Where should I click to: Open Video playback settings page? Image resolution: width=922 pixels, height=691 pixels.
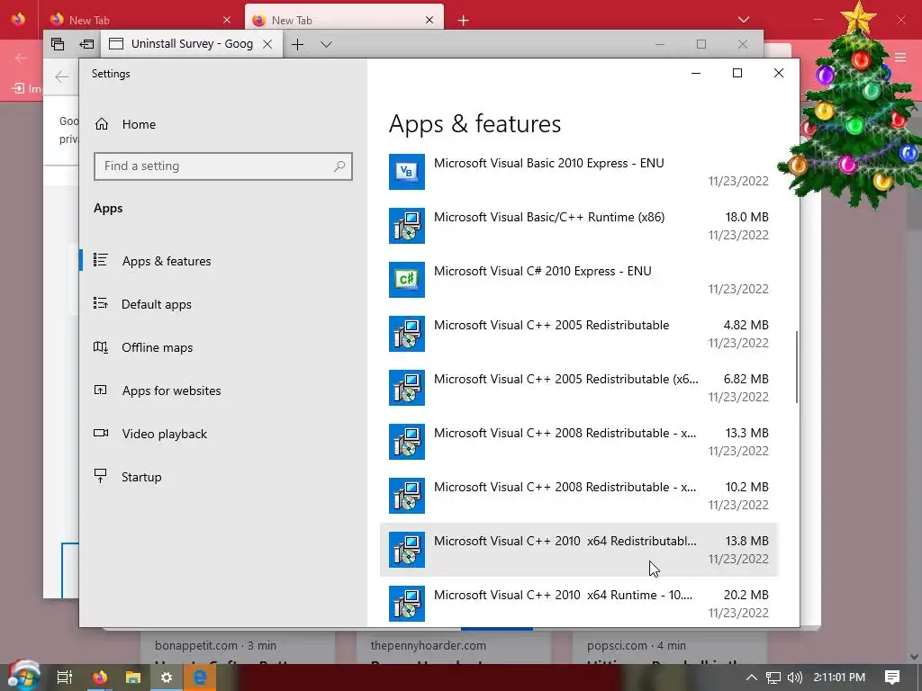(164, 434)
